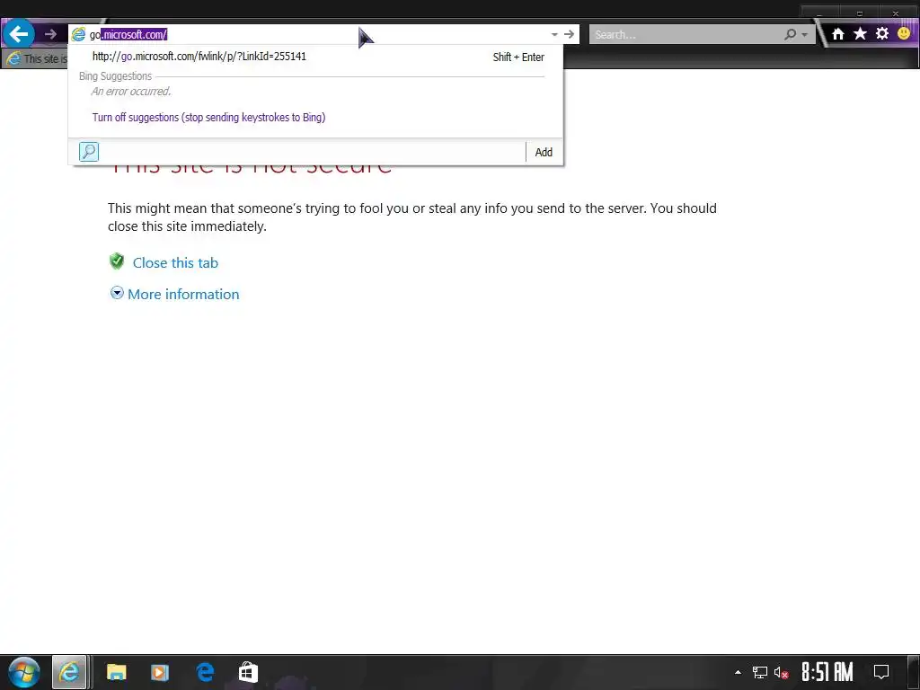Click 'Turn off suggestions' link

pyautogui.click(x=208, y=118)
